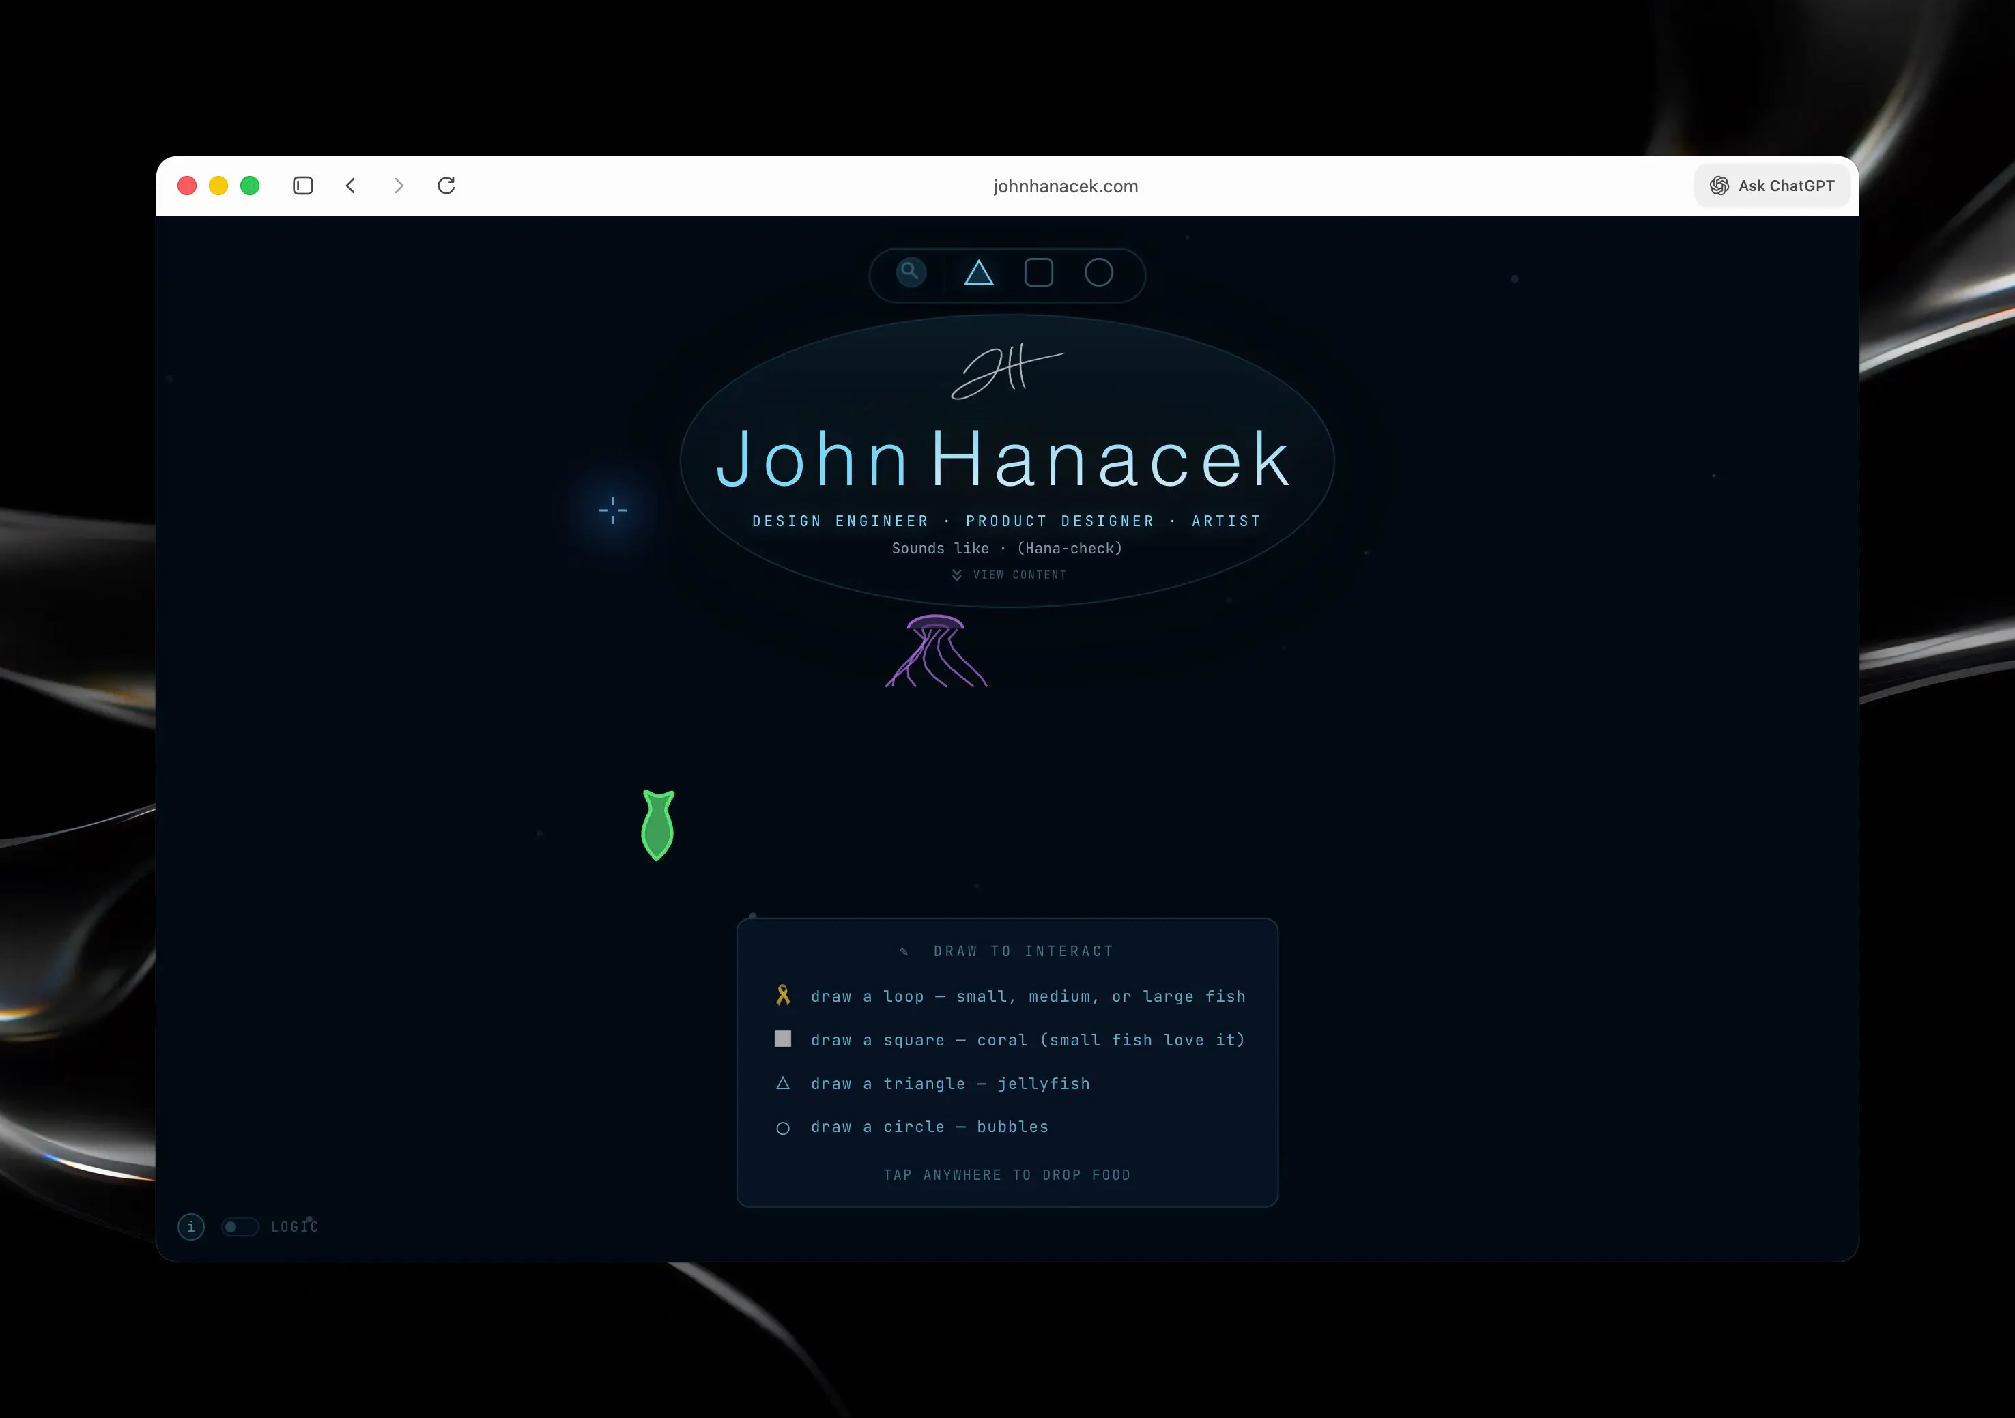
Task: Click the magnifier icon in shape toolbar
Action: point(911,272)
